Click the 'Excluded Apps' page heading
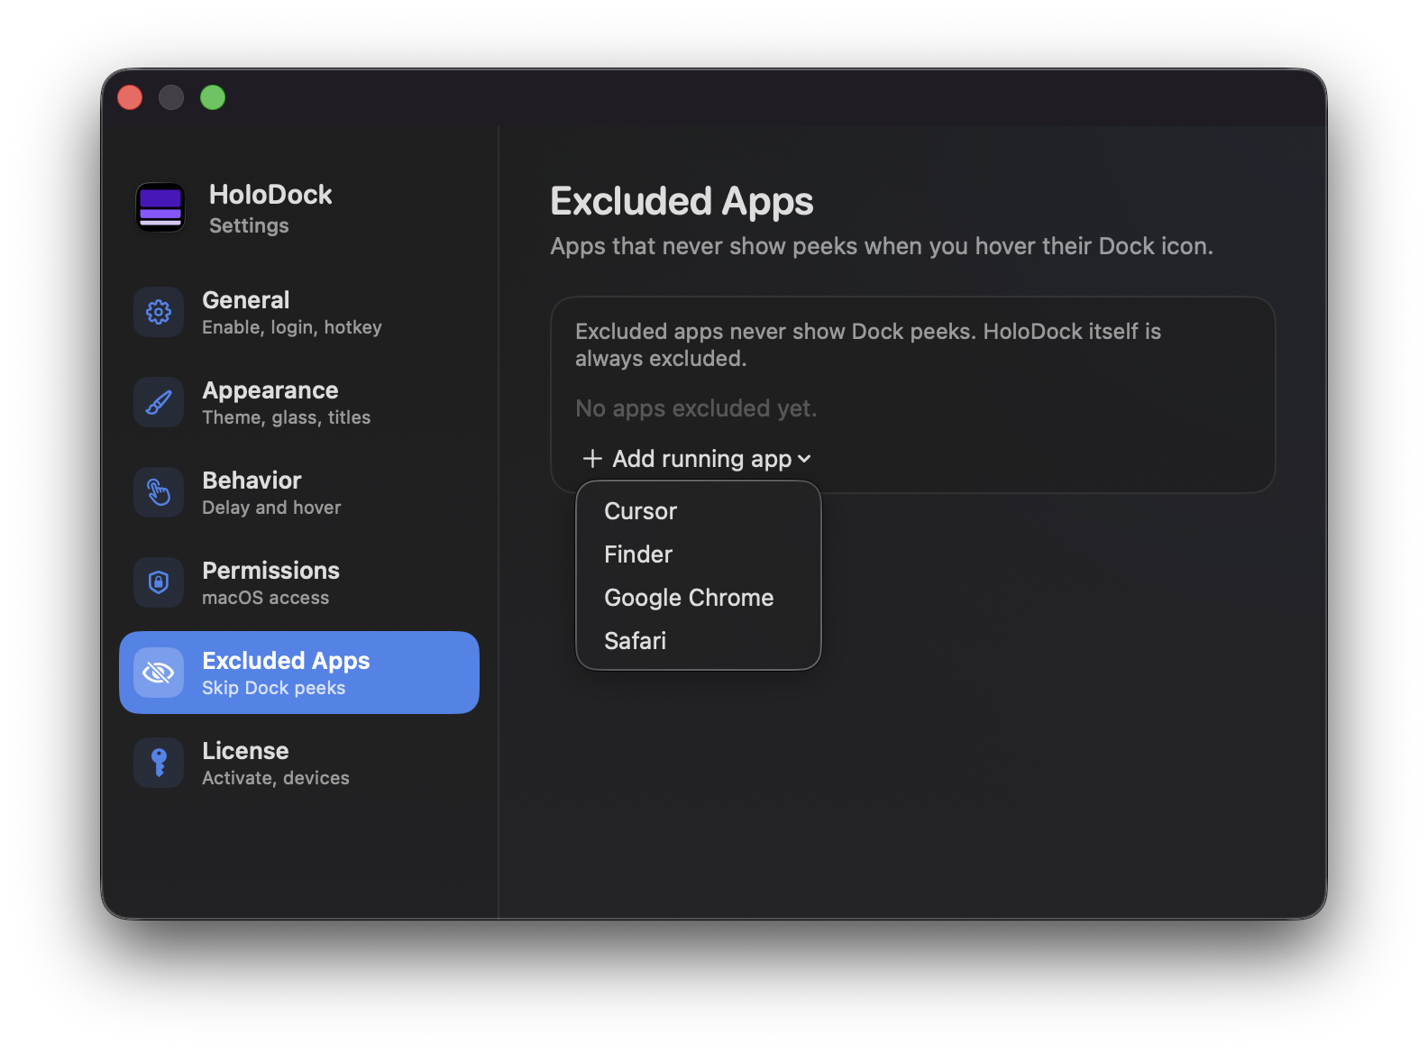The width and height of the screenshot is (1428, 1053). point(682,201)
